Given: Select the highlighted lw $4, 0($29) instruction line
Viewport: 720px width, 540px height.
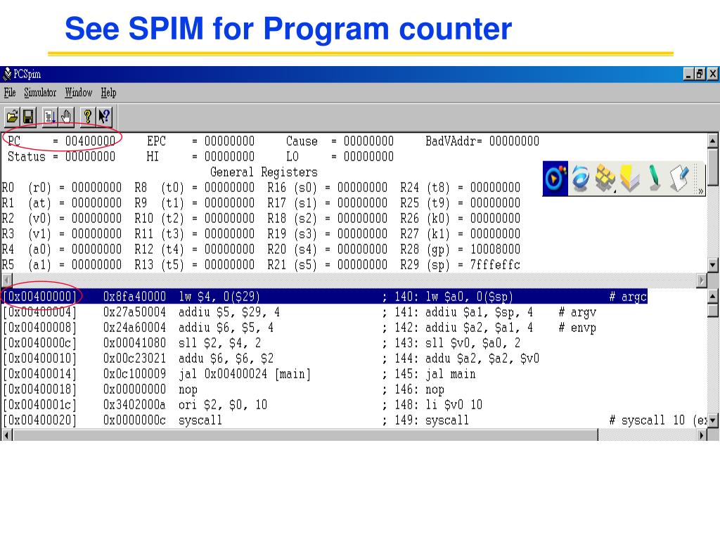Looking at the screenshot, I should coord(325,296).
